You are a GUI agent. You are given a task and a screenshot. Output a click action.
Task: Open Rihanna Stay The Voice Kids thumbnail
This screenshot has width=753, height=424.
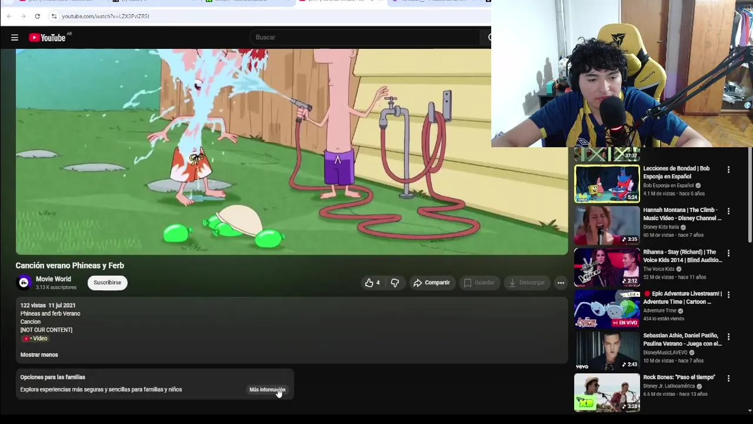pos(607,267)
